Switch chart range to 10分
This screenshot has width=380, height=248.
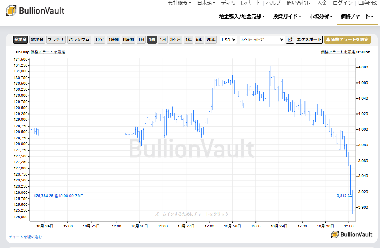[99, 39]
